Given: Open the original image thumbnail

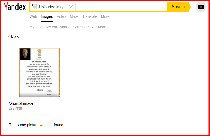Looking at the screenshot, I should 39,72.
